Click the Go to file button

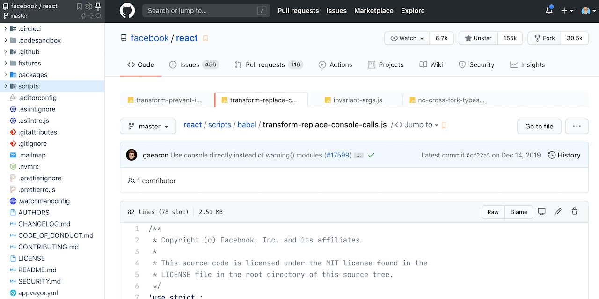pyautogui.click(x=539, y=126)
